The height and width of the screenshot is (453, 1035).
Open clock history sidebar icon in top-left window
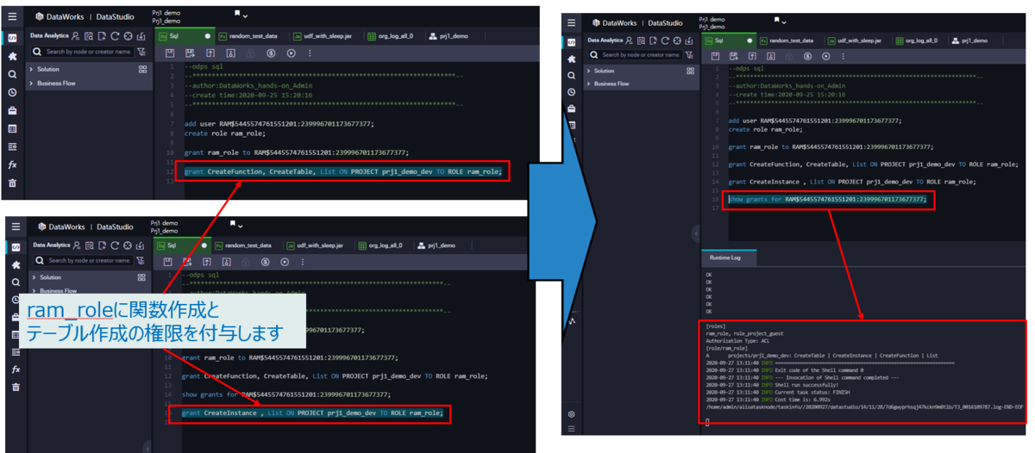12,92
